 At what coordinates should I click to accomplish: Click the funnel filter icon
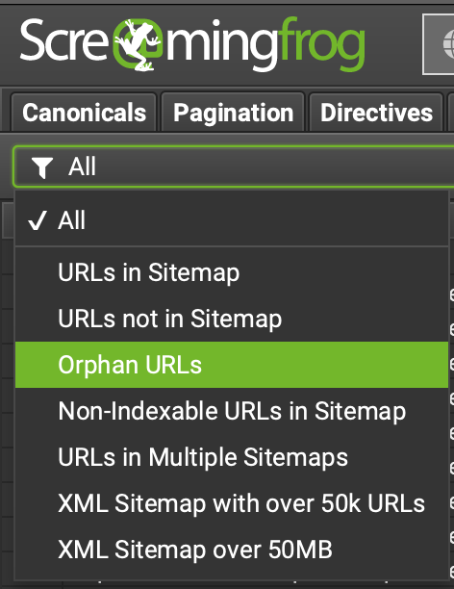42,167
